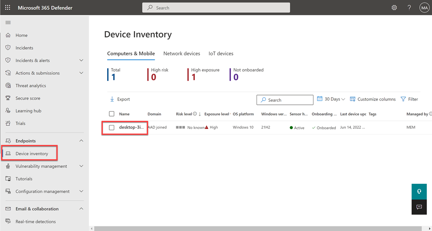
Task: Click the Customize columns icon
Action: point(353,99)
